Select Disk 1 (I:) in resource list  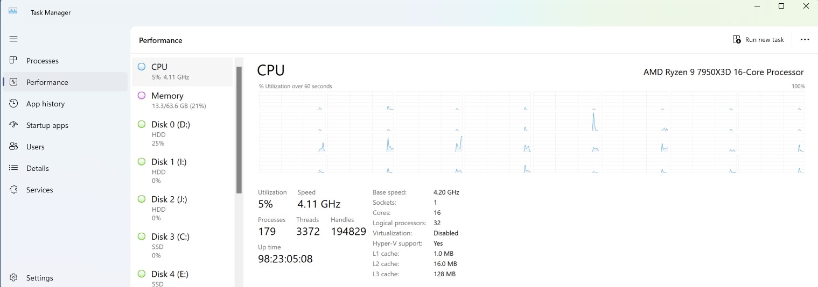pyautogui.click(x=183, y=171)
